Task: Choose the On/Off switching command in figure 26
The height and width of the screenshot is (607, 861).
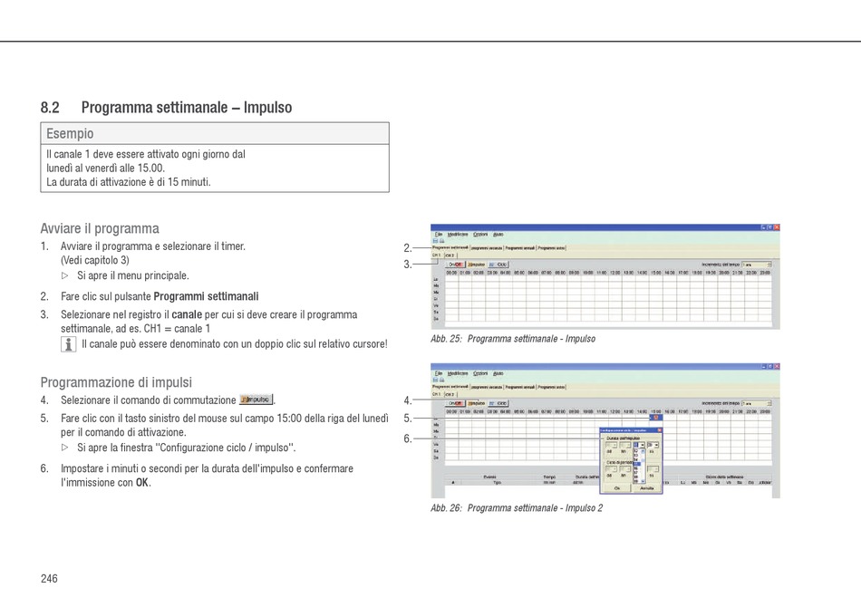Action: [x=455, y=403]
